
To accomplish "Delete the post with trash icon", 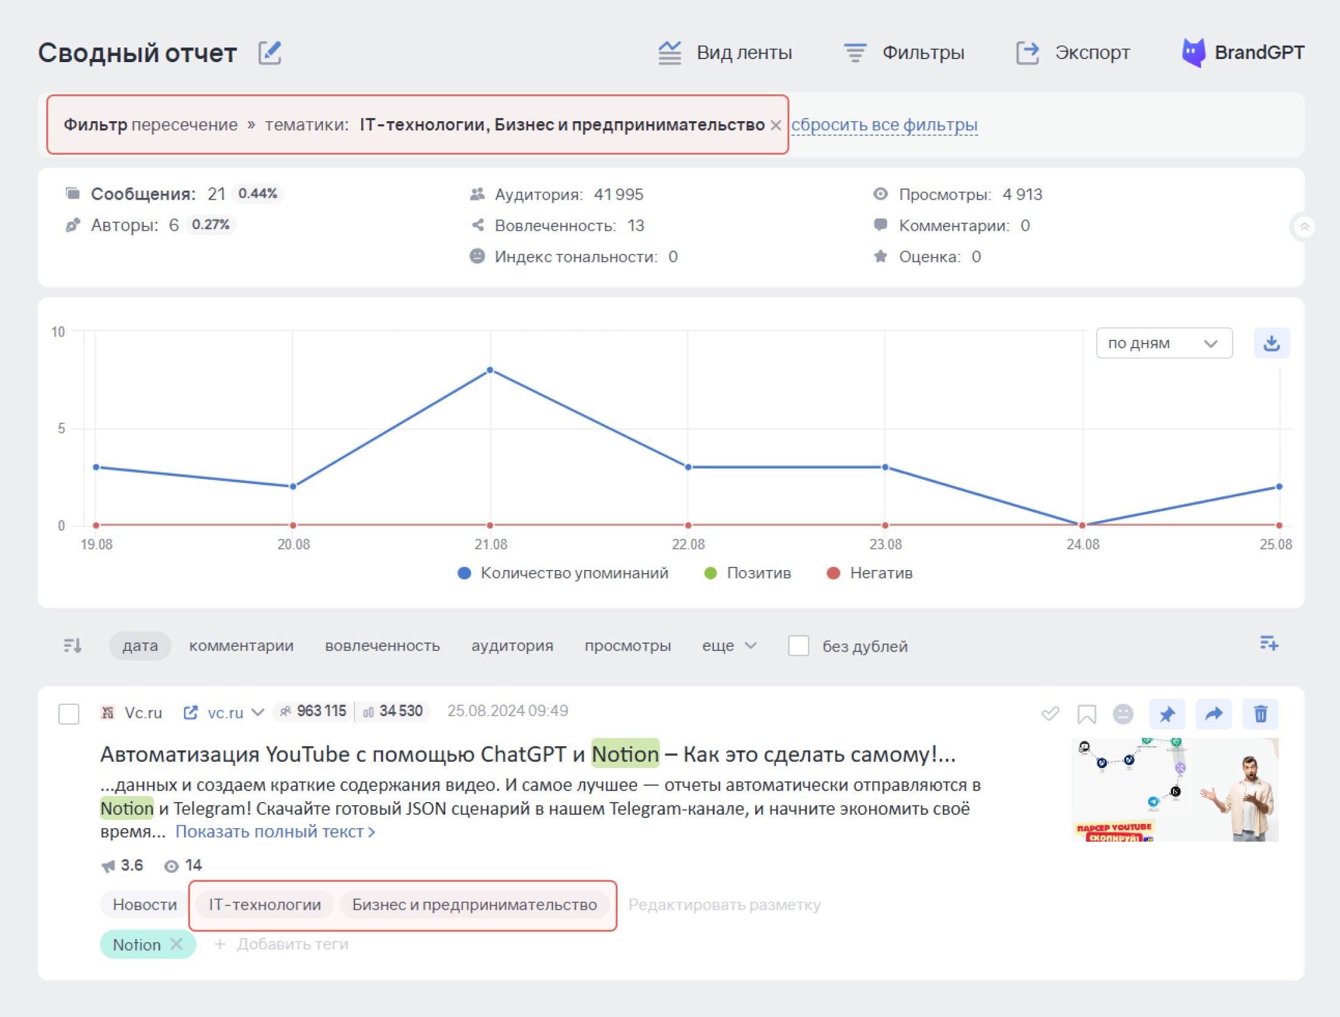I will coord(1260,714).
